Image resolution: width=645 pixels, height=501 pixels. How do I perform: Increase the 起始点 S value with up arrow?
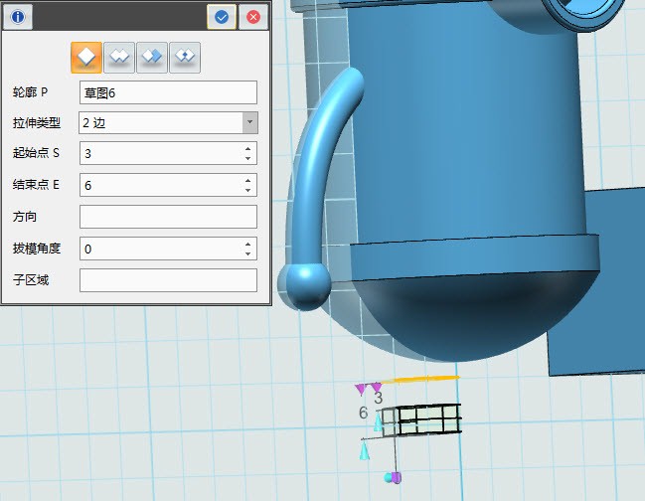click(x=247, y=149)
